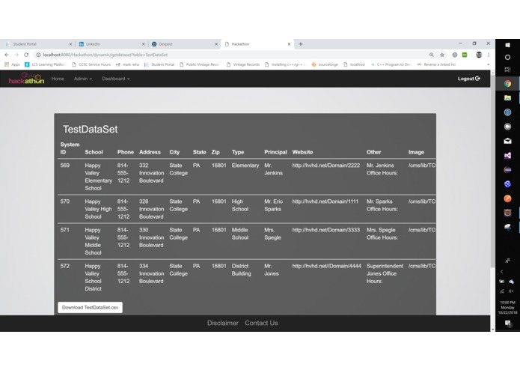The height and width of the screenshot is (370, 520).
Task: Open Visual Studio from the taskbar
Action: (507, 155)
